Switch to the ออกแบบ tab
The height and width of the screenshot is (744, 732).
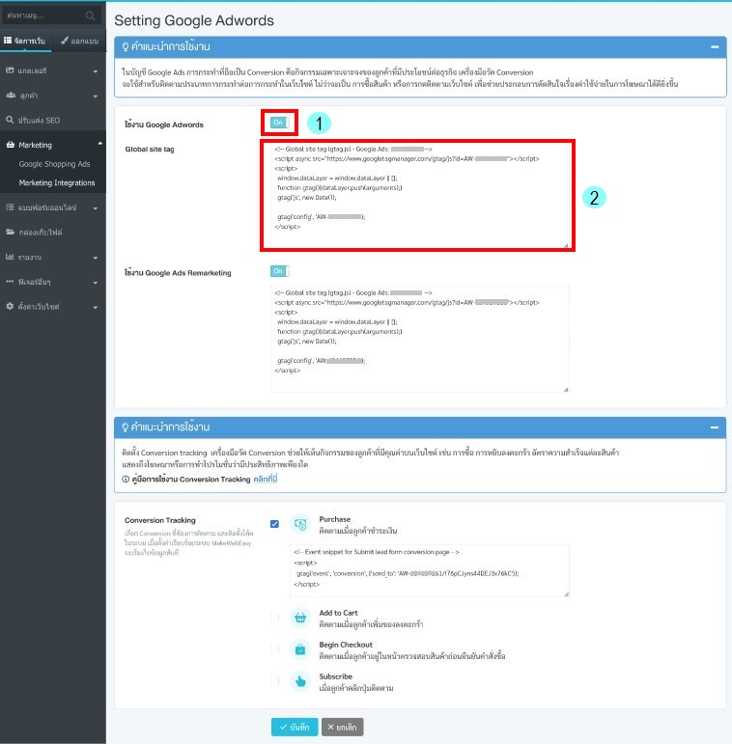click(76, 41)
